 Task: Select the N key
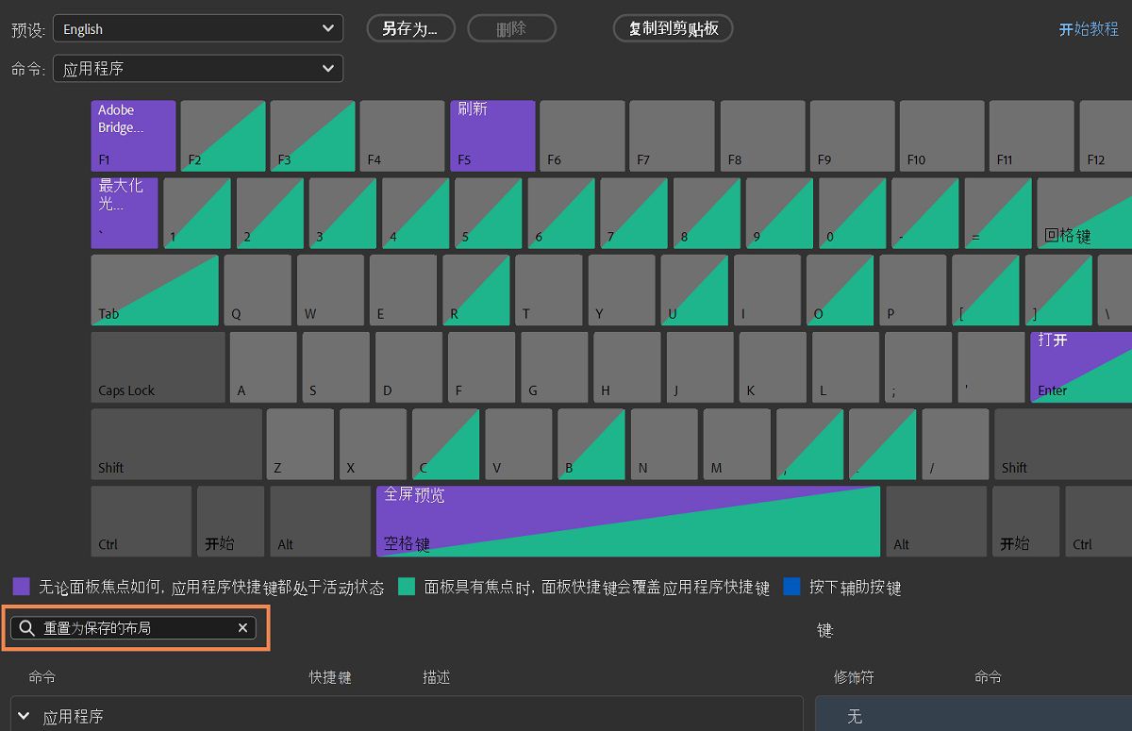pyautogui.click(x=664, y=444)
